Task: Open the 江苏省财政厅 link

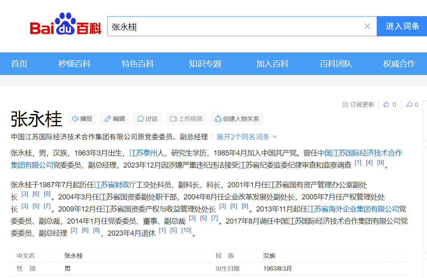Action: (x=115, y=185)
